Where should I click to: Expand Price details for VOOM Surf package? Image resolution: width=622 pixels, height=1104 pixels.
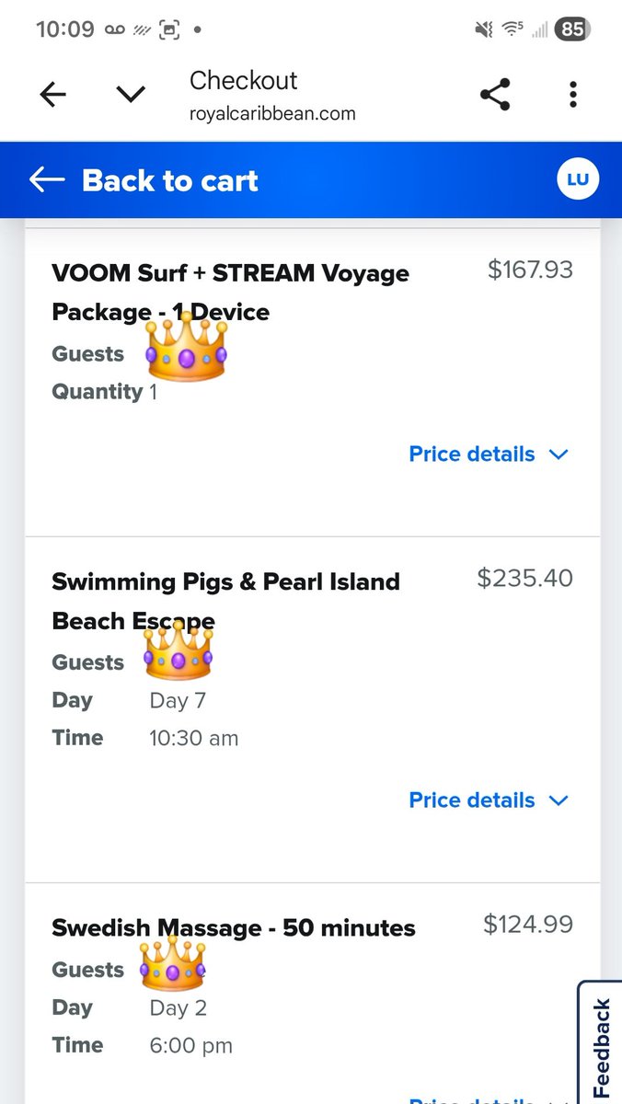coord(489,454)
